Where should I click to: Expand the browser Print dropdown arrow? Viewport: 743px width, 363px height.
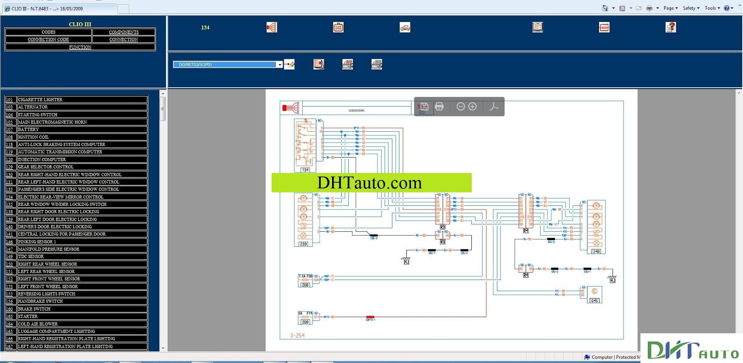[x=658, y=8]
